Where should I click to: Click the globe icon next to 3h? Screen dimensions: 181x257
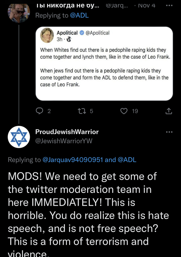tap(69, 40)
